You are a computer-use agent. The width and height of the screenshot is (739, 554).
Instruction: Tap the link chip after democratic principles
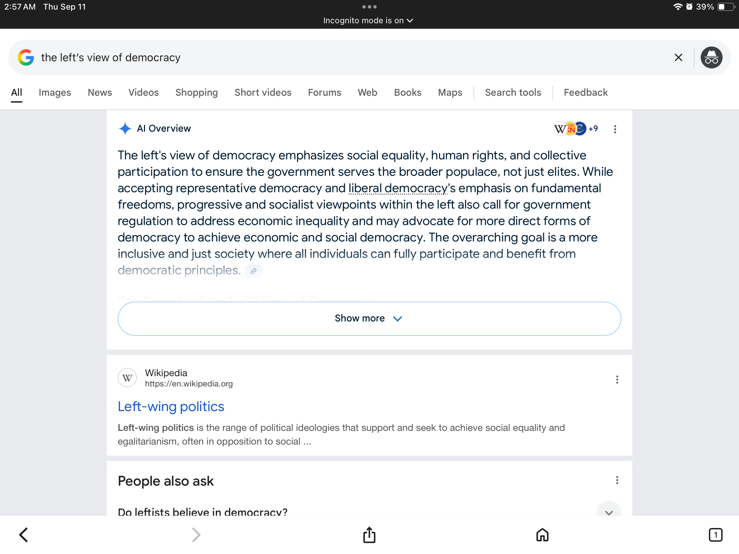tap(254, 271)
